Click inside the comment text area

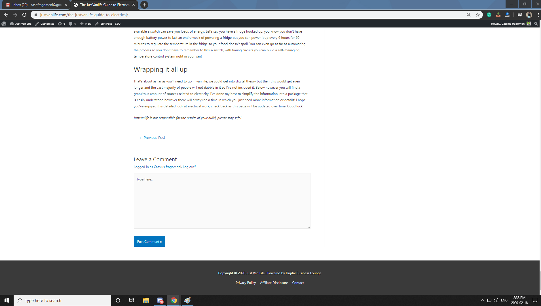point(222,201)
